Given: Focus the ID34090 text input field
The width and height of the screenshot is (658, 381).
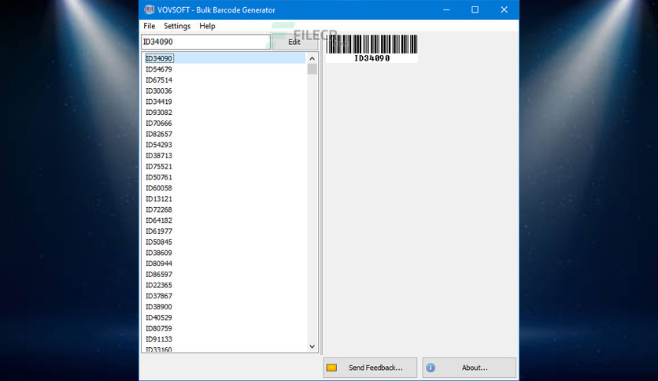Looking at the screenshot, I should click(205, 42).
